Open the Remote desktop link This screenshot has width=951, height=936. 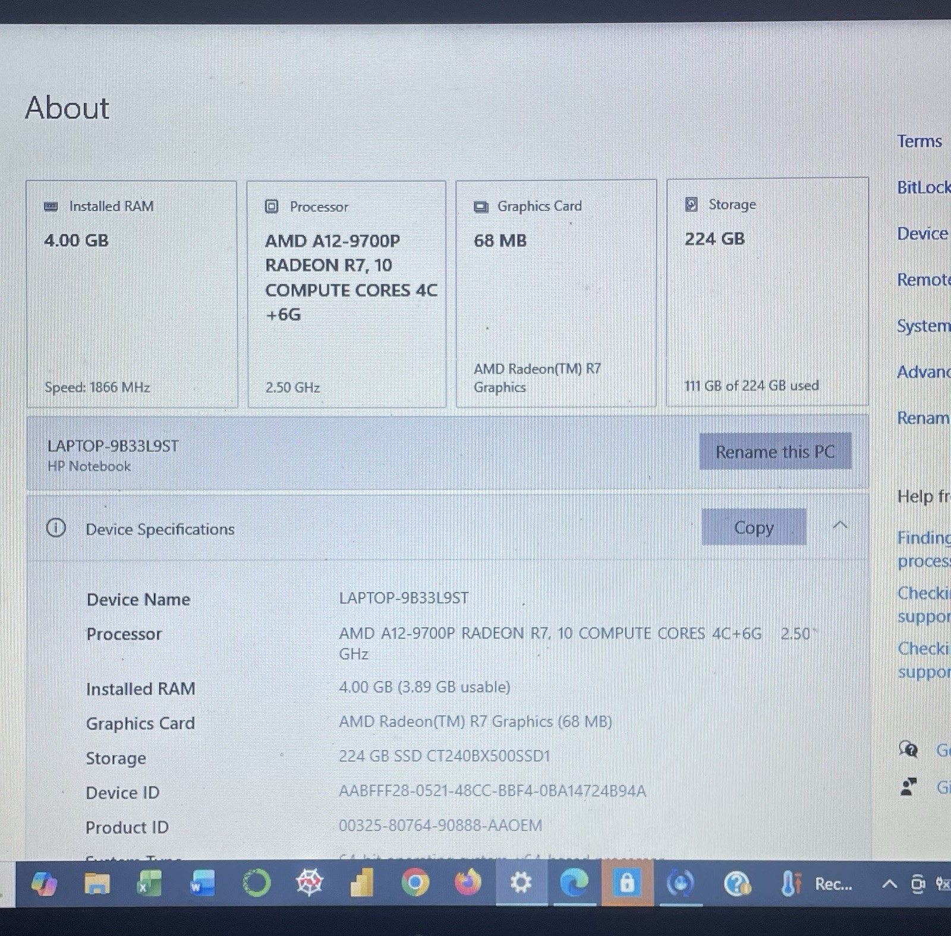tap(924, 279)
